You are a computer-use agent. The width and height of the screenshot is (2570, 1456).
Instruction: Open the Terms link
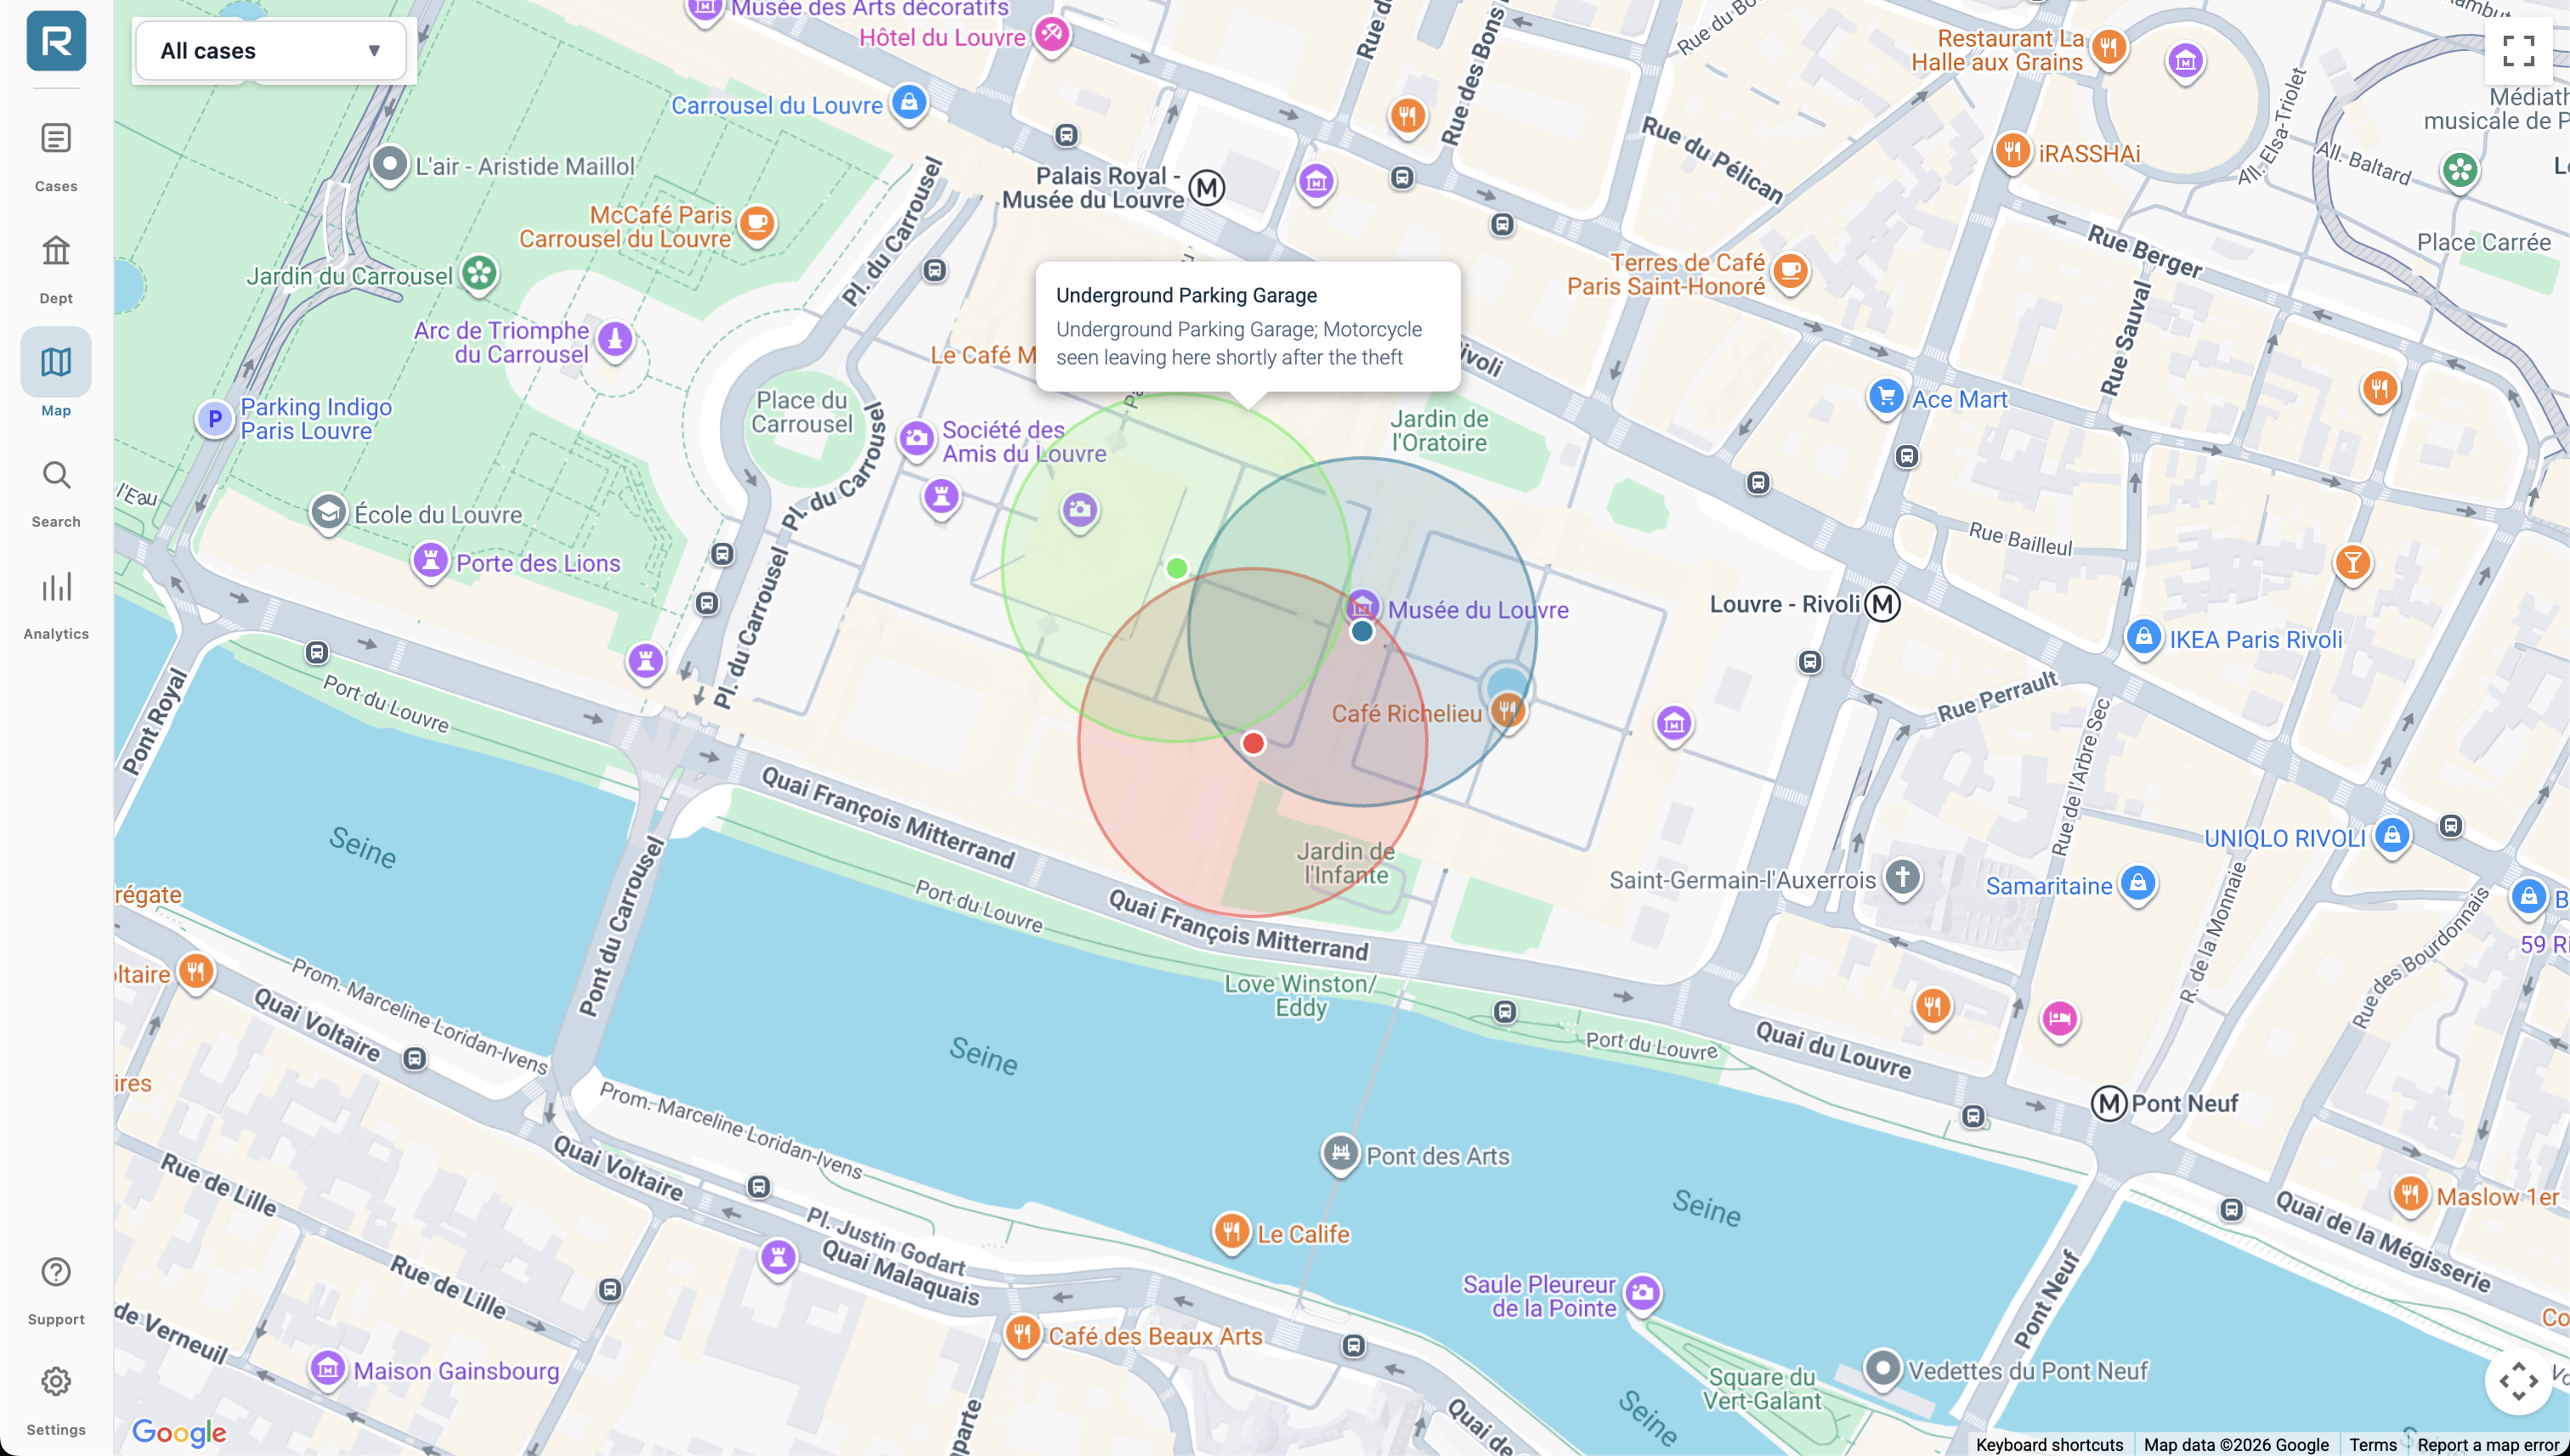[x=2372, y=1445]
